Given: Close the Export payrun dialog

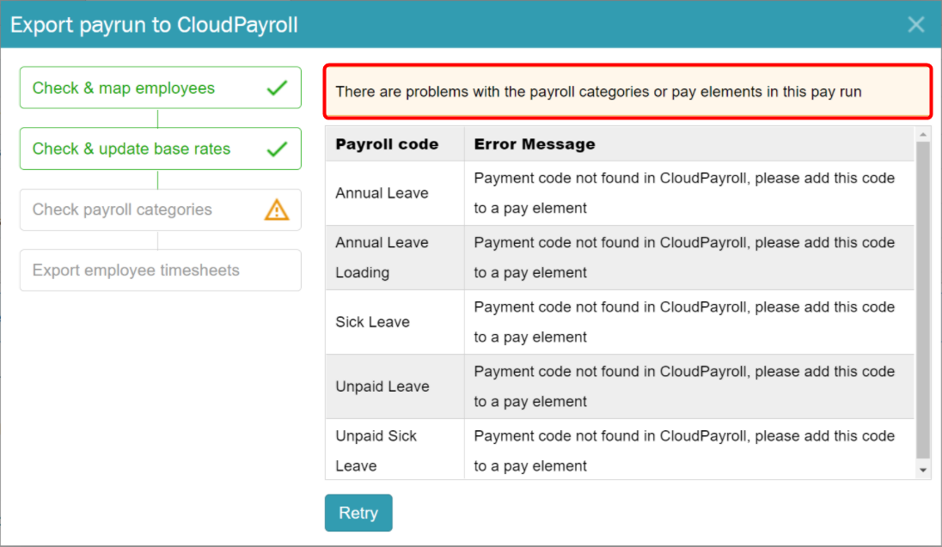Looking at the screenshot, I should click(x=915, y=25).
